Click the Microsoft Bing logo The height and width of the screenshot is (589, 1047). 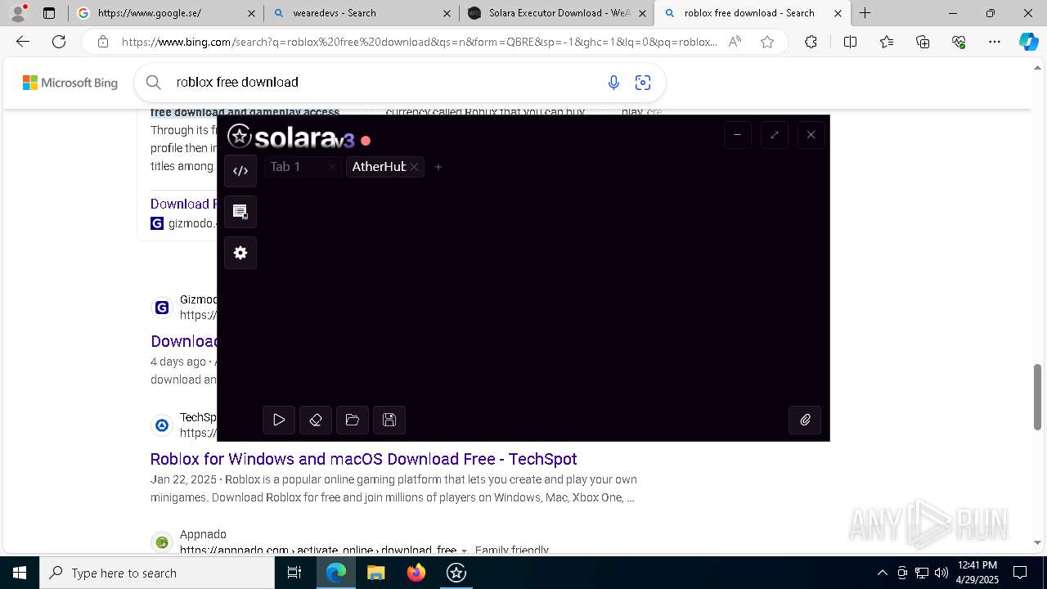point(70,83)
